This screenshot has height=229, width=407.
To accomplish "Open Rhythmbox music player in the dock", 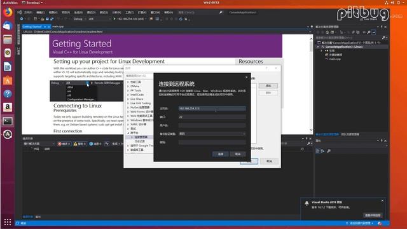I will 8,53.
